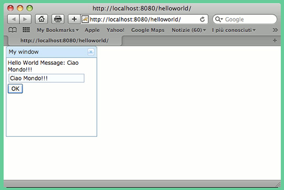Reload the page with the refresh arrow
The width and height of the screenshot is (284, 190).
(x=202, y=19)
